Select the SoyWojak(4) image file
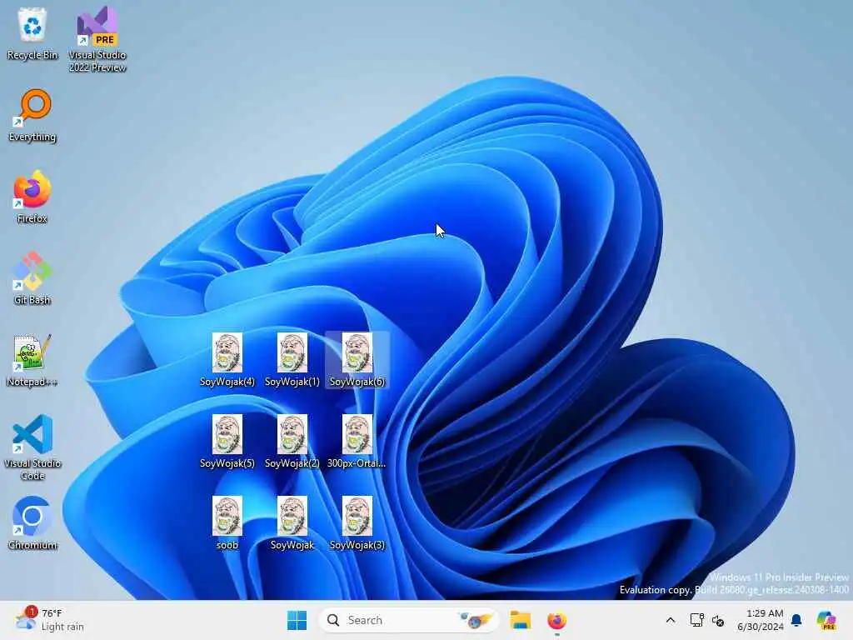853x640 pixels. pyautogui.click(x=227, y=360)
